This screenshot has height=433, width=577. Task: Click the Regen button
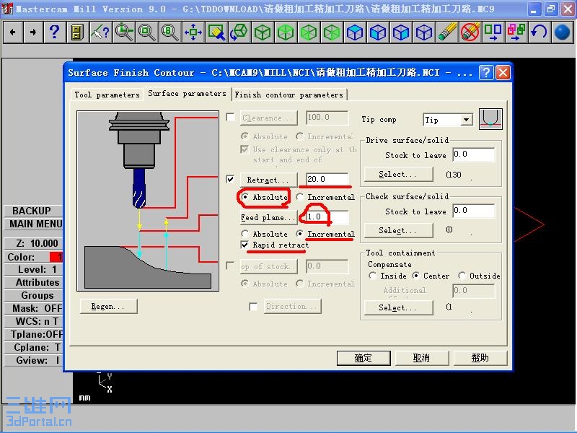point(109,306)
